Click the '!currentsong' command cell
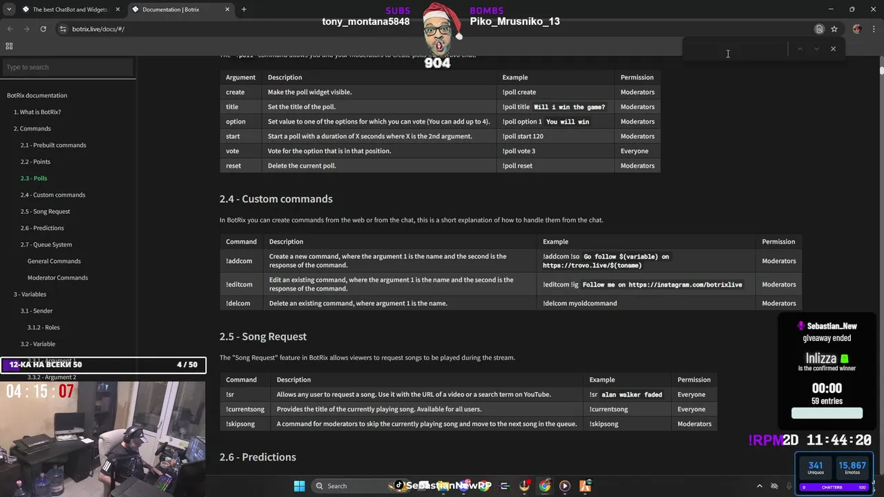 pyautogui.click(x=245, y=409)
